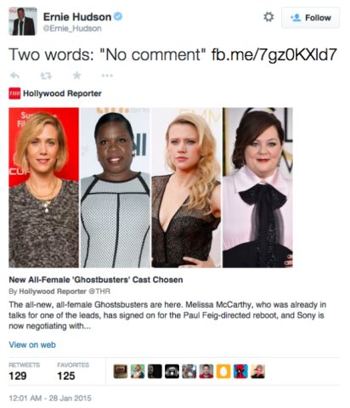The image size is (350, 408).
Task: Open the gear settings dropdown
Action: coord(268,17)
